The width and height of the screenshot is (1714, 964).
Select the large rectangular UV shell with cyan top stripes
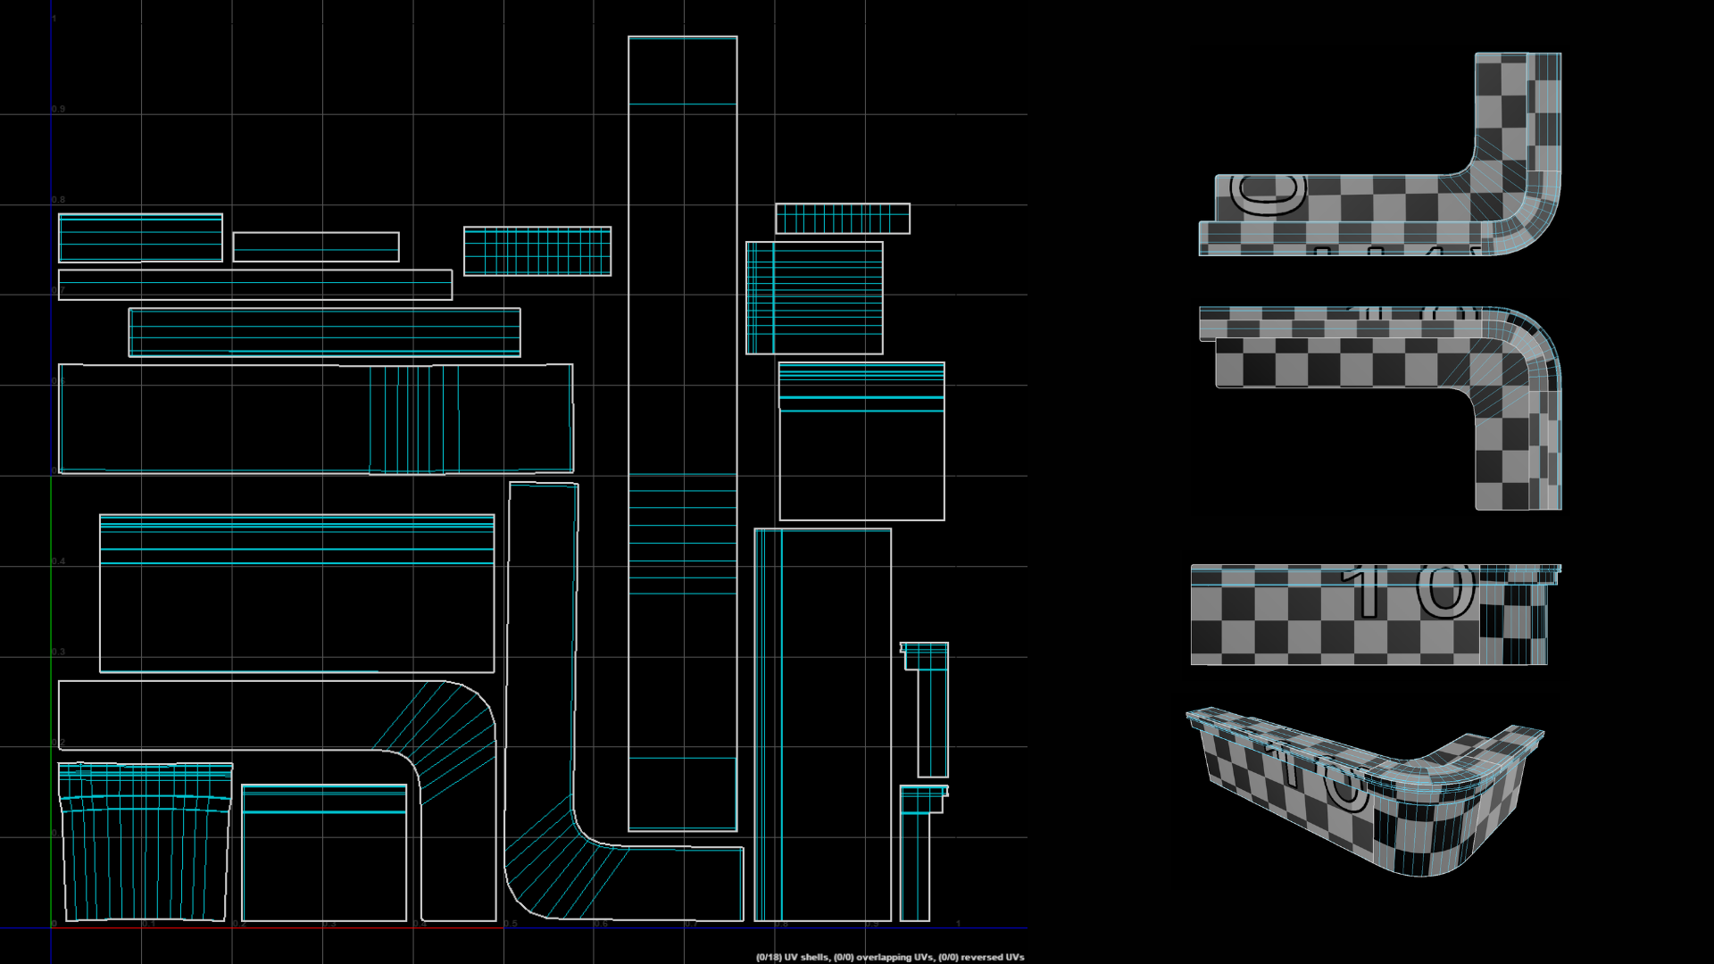pos(296,594)
